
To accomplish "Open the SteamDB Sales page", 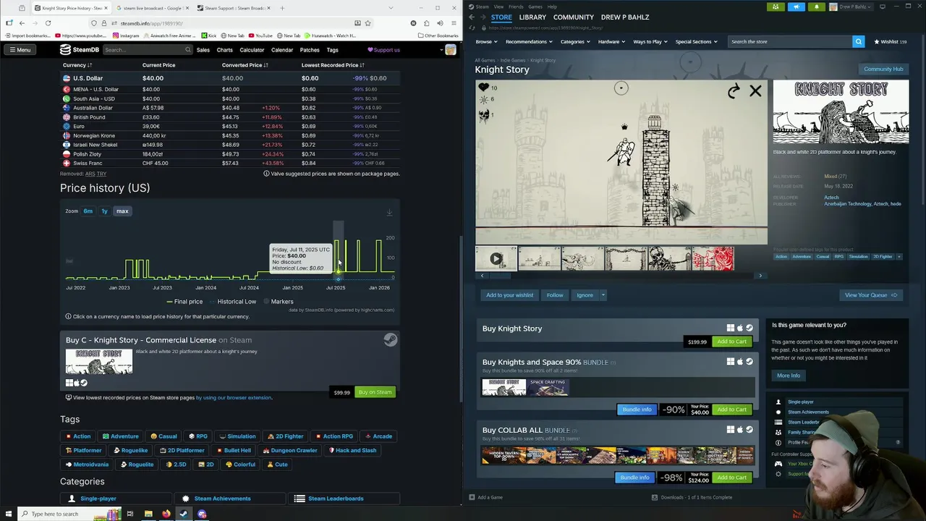I will [203, 50].
